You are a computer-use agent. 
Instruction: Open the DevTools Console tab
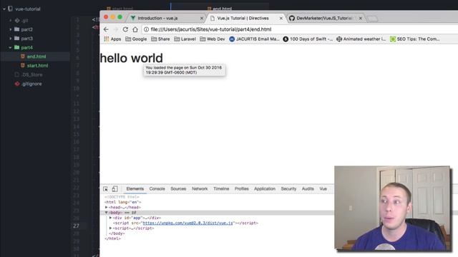(x=157, y=188)
